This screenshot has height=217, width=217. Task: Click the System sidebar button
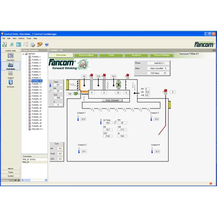pos(11,176)
